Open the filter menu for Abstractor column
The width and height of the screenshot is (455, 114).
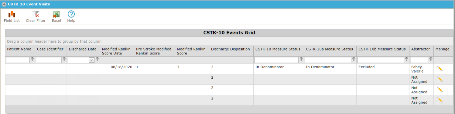click(431, 59)
